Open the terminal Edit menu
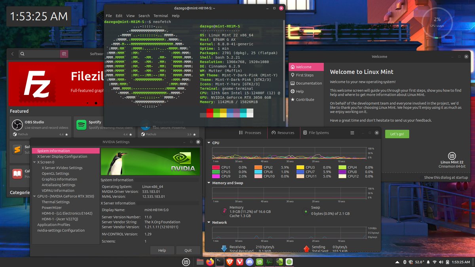The height and width of the screenshot is (267, 475). (x=119, y=16)
